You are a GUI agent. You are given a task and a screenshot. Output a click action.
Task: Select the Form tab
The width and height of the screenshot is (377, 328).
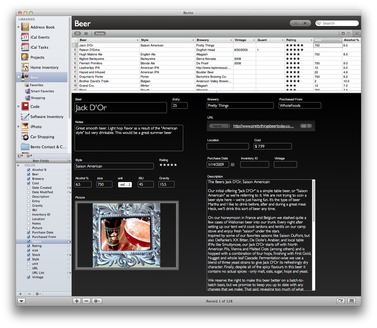coord(100,34)
